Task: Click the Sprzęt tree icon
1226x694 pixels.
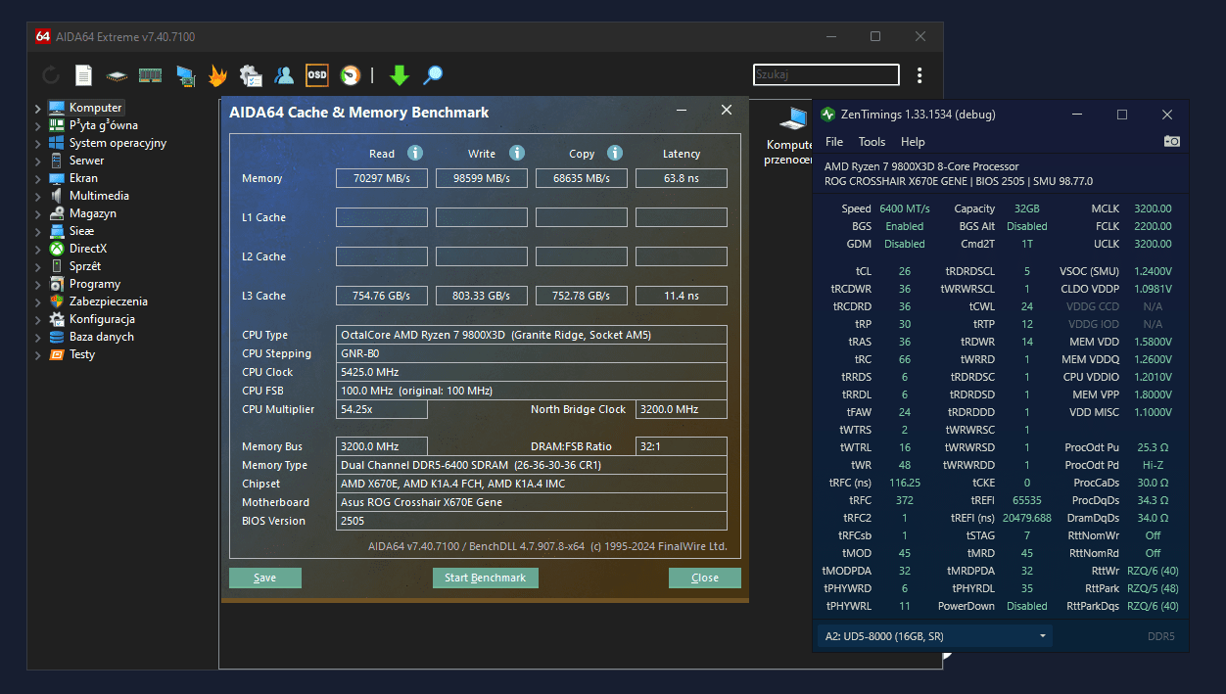Action: pos(57,266)
